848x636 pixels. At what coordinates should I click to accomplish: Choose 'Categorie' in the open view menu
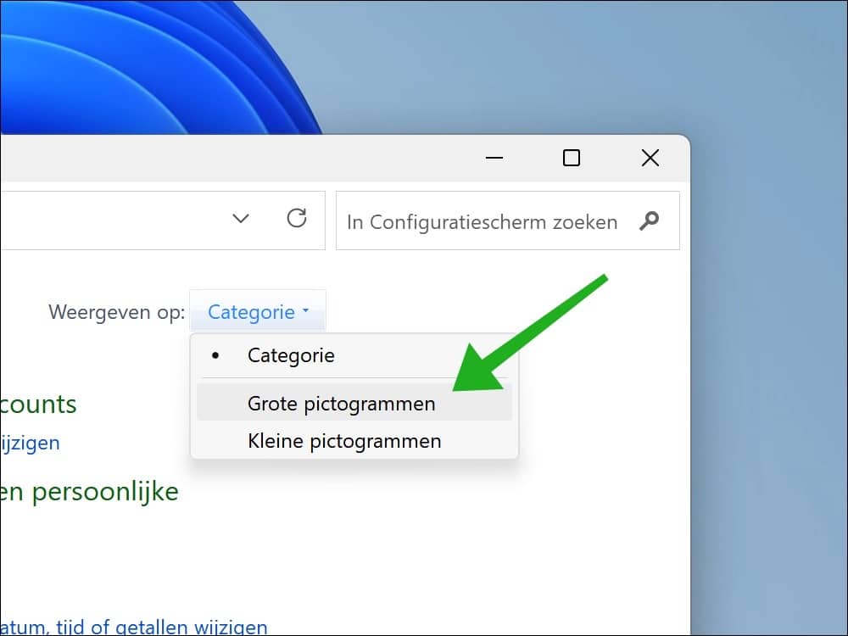291,355
